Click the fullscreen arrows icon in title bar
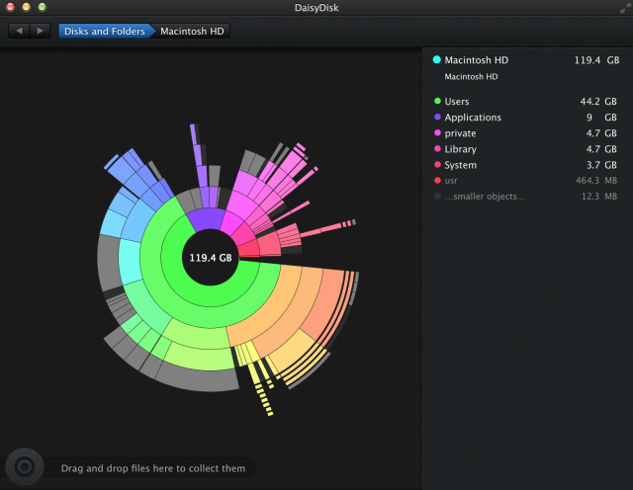 click(625, 8)
